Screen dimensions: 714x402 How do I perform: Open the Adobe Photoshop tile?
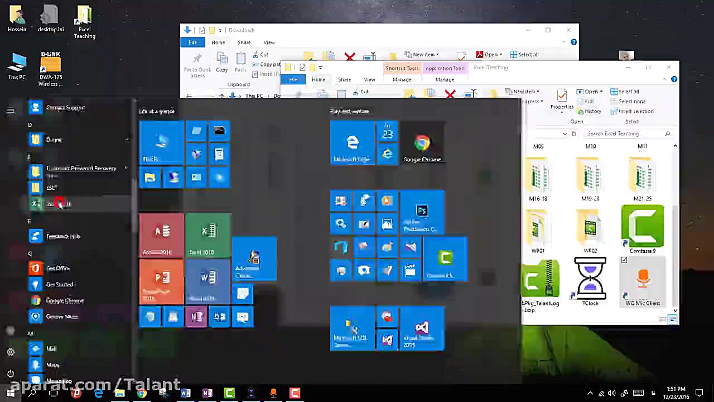pos(422,213)
